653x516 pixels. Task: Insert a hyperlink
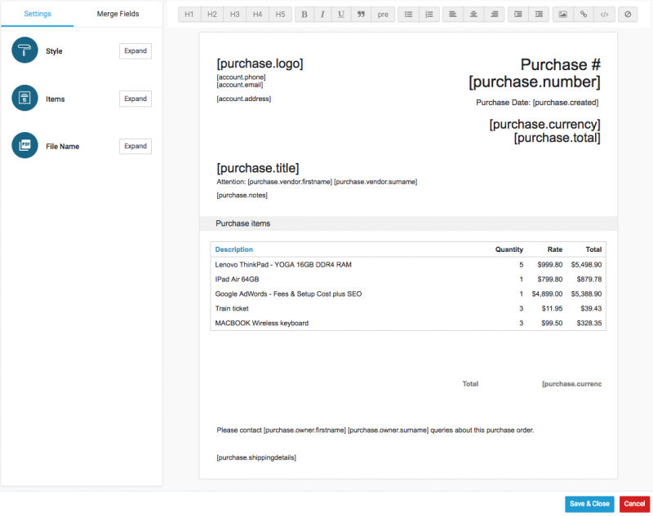click(x=583, y=15)
